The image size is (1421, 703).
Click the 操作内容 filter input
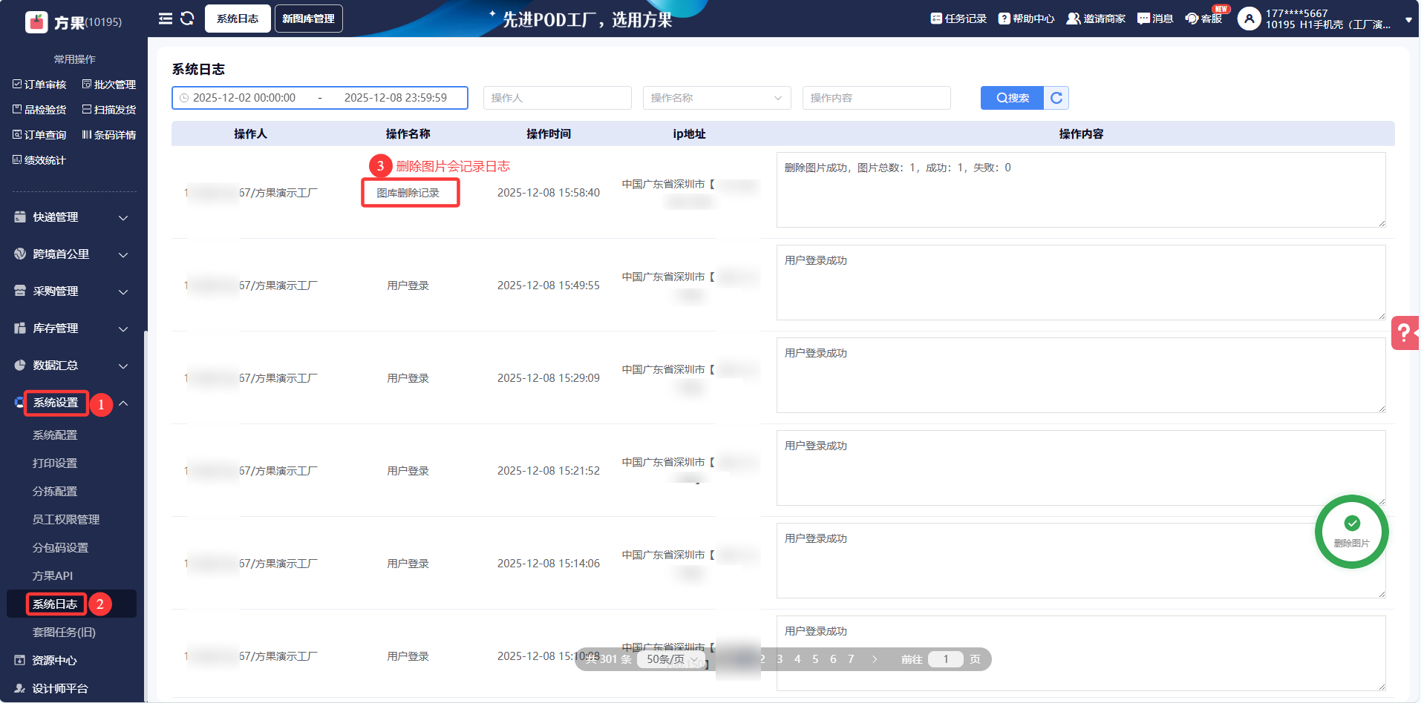coord(877,98)
